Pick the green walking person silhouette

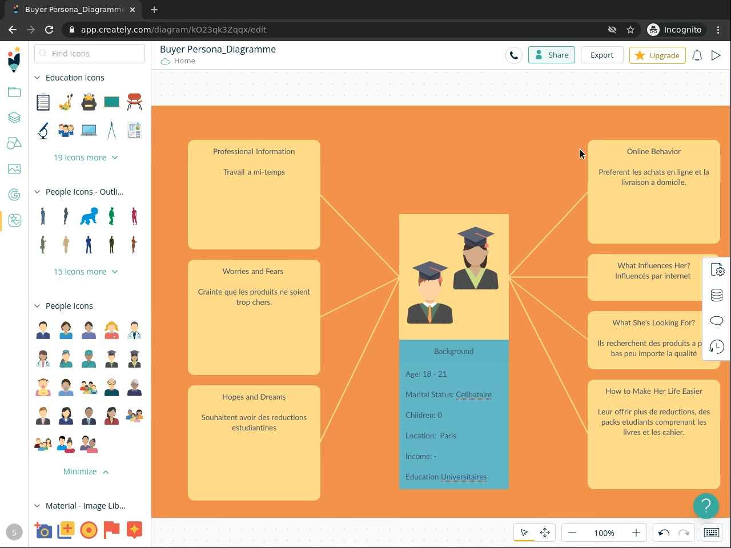click(x=111, y=216)
